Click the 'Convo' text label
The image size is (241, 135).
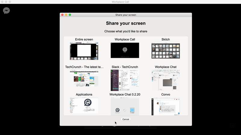click(x=165, y=95)
